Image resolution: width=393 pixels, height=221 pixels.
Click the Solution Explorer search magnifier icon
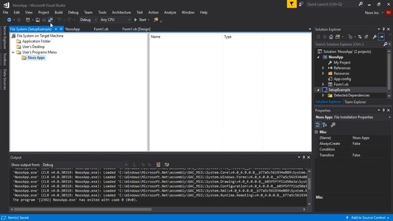[x=385, y=44]
